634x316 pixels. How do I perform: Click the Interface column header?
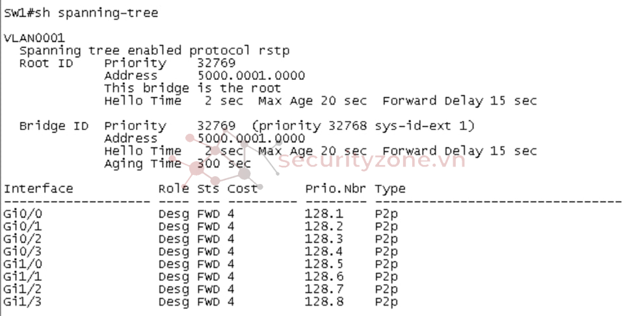point(38,189)
